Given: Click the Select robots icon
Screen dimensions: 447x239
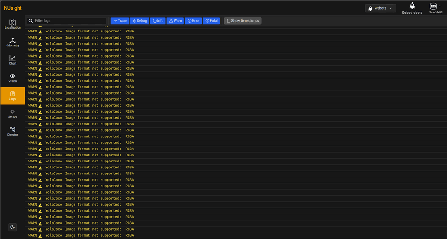Looking at the screenshot, I should (x=412, y=8).
